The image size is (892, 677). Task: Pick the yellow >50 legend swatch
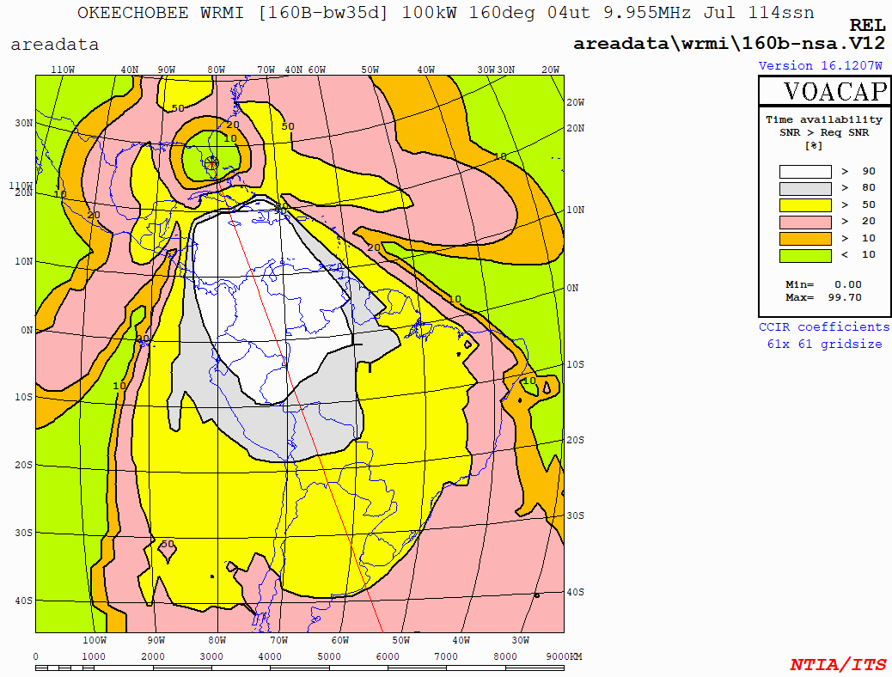[805, 205]
